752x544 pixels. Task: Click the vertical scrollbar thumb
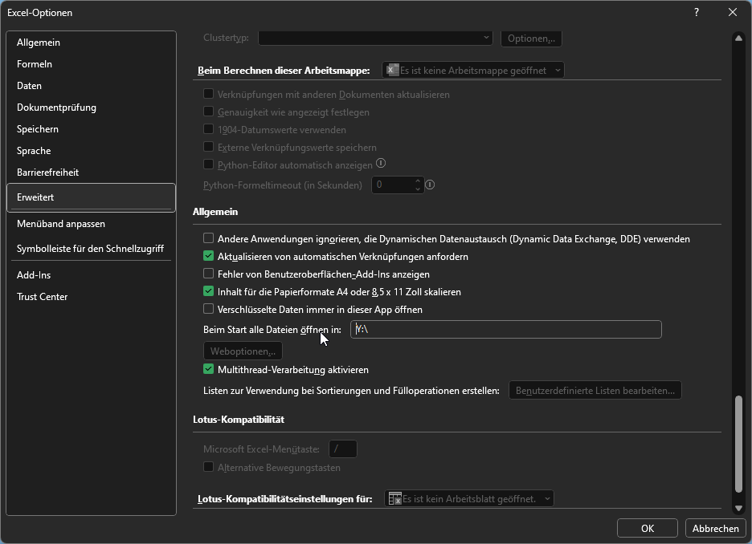coord(738,444)
